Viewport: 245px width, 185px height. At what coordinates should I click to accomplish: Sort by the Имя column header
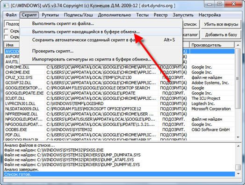click(12, 45)
